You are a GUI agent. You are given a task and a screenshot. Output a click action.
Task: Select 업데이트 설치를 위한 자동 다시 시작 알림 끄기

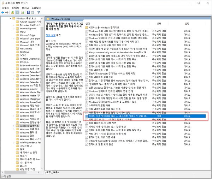point(112,63)
